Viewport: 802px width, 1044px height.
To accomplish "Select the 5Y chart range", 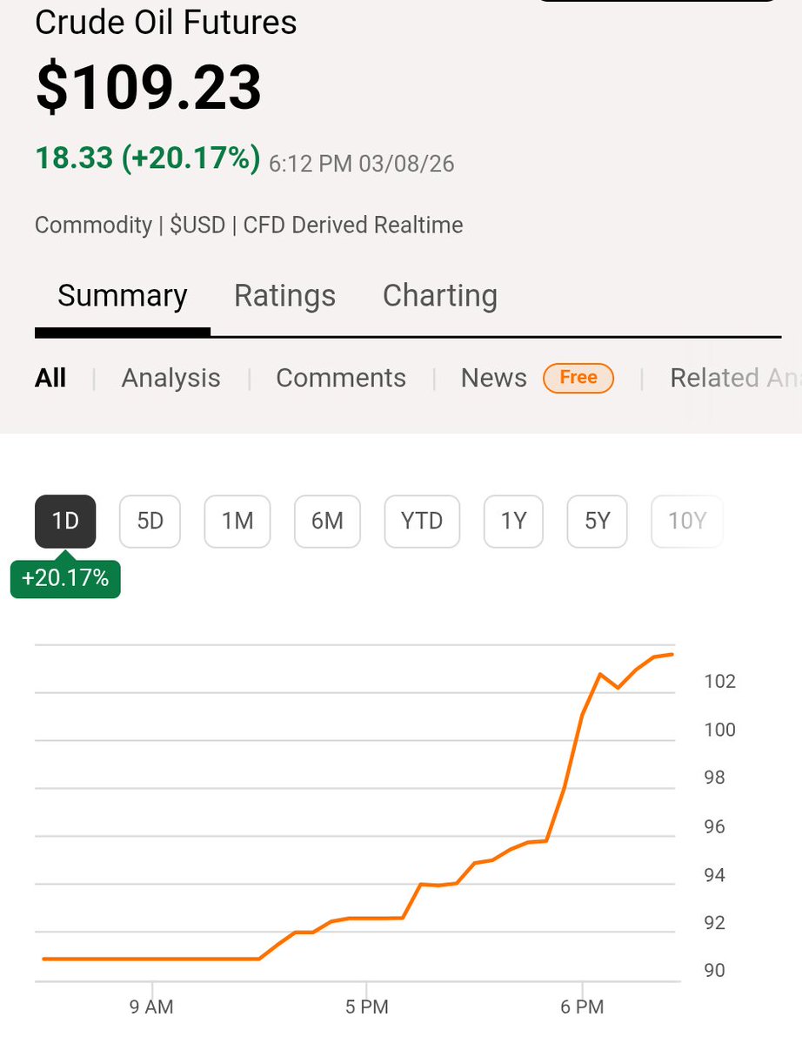I will (598, 522).
